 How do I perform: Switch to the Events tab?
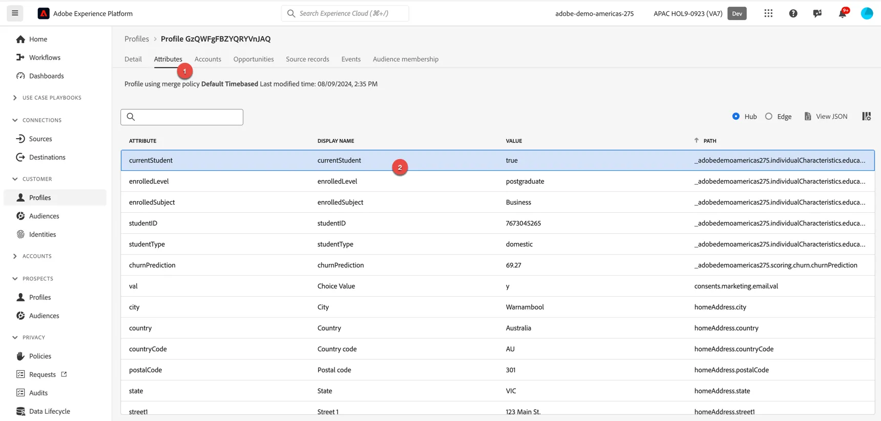point(351,59)
